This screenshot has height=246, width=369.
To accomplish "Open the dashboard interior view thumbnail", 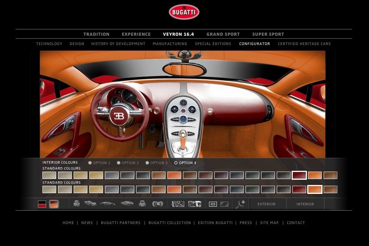I will coord(178,204).
